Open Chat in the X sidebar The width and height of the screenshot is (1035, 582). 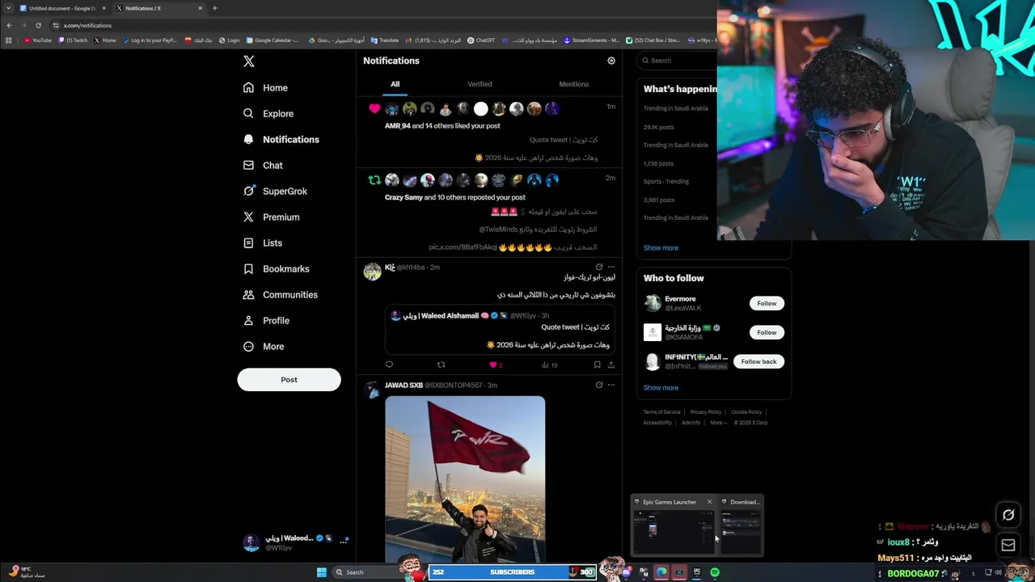(263, 165)
